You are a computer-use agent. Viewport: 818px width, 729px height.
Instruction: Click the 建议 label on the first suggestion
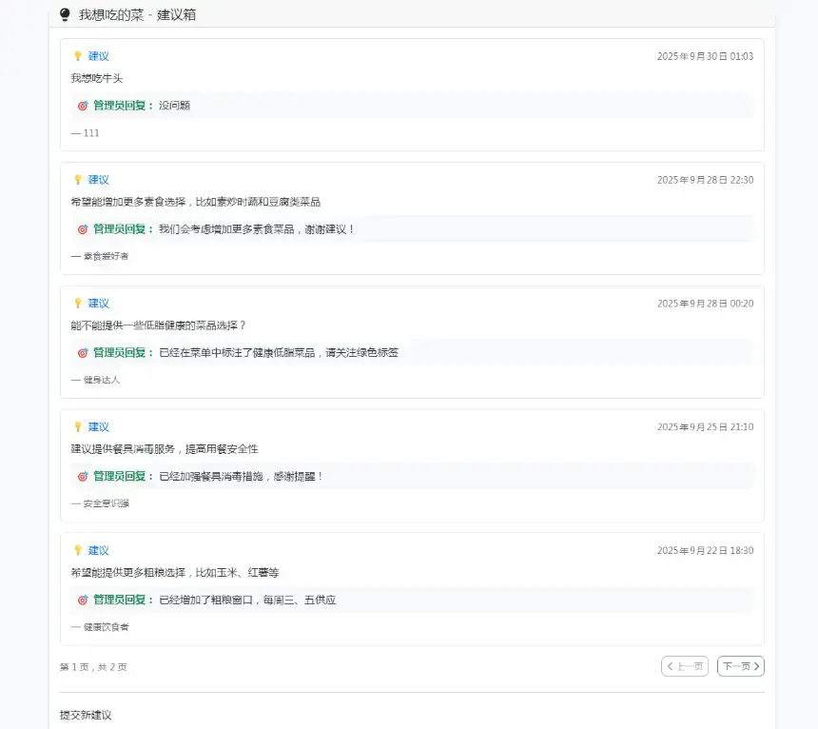pos(99,56)
